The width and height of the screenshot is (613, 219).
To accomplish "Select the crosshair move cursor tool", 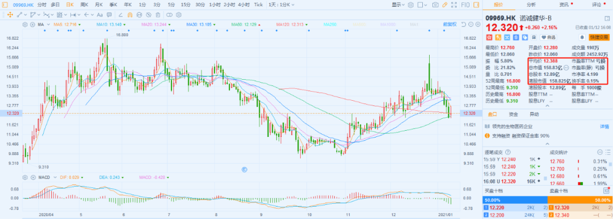I will 10,15.
